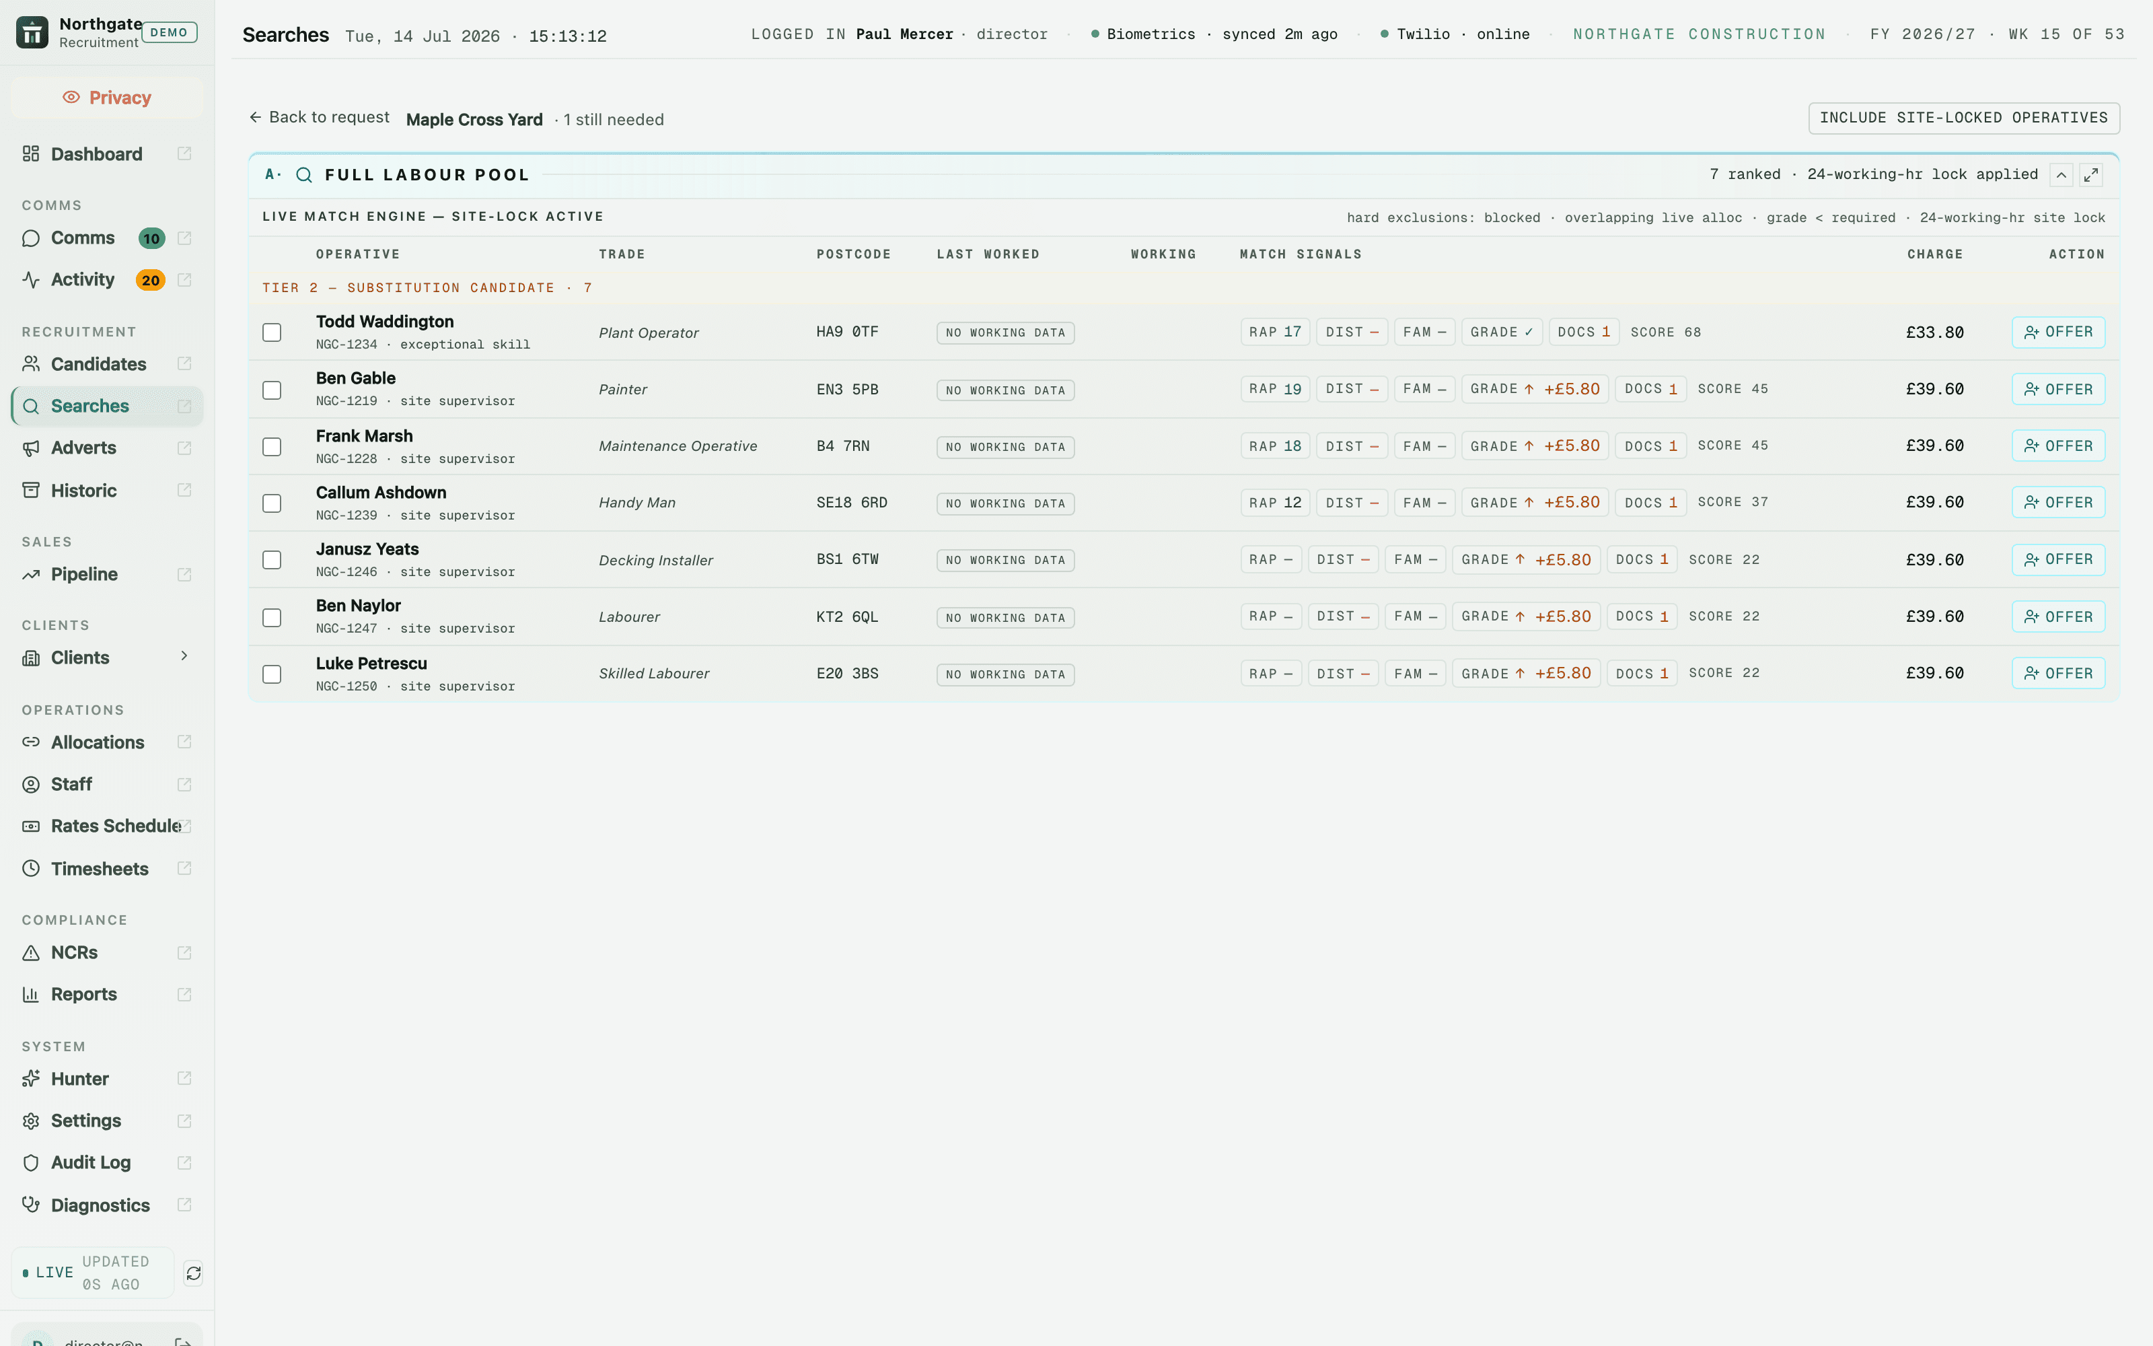This screenshot has height=1346, width=2153.
Task: Open Candidates pop-out icon
Action: pos(184,363)
